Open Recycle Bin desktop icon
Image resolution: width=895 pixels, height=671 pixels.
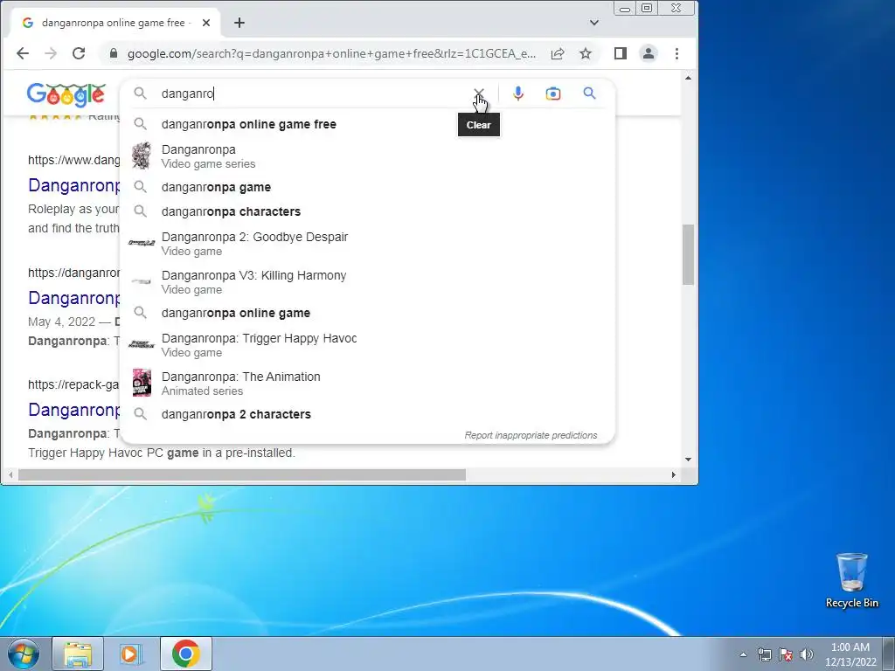tap(851, 580)
